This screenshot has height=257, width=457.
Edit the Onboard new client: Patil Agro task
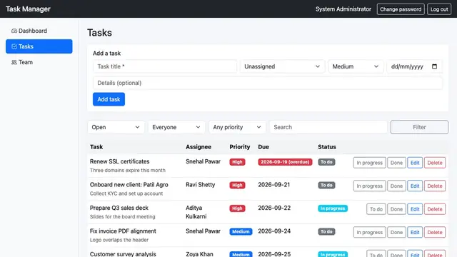coord(415,186)
